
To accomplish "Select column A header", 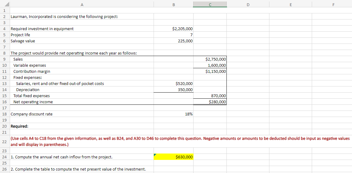I will pyautogui.click(x=82, y=4).
